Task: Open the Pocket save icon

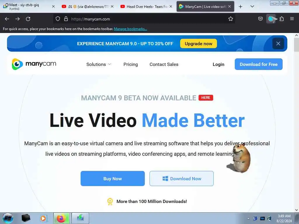Action: coord(260,19)
